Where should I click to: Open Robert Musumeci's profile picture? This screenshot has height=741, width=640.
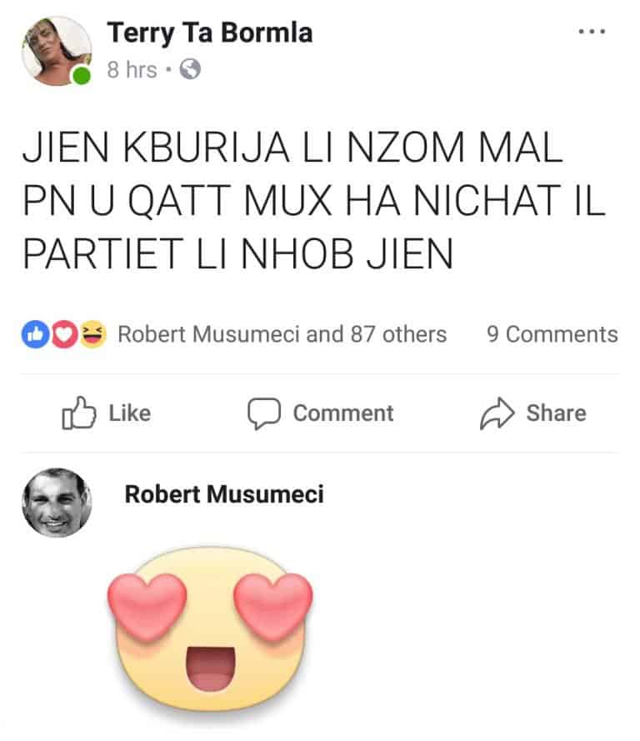57,503
